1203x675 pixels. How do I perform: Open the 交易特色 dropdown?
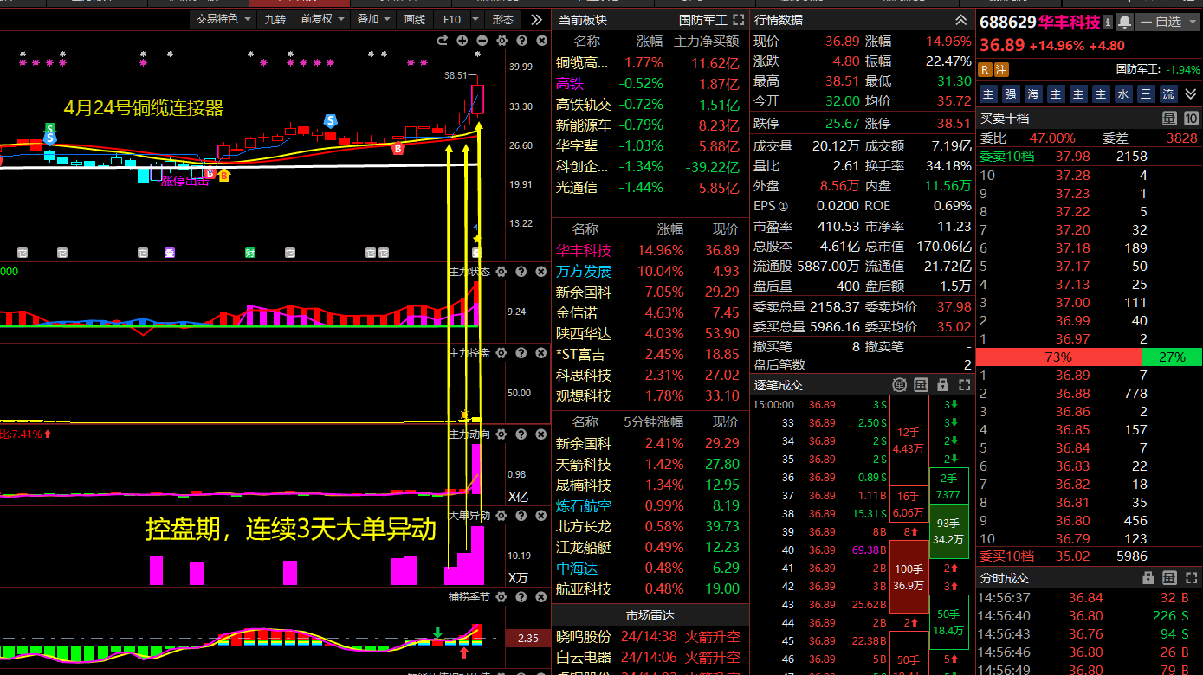[223, 19]
